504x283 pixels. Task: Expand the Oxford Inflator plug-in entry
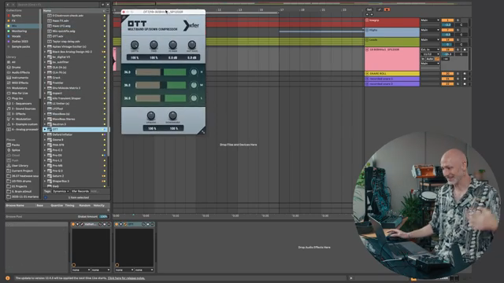[45, 134]
